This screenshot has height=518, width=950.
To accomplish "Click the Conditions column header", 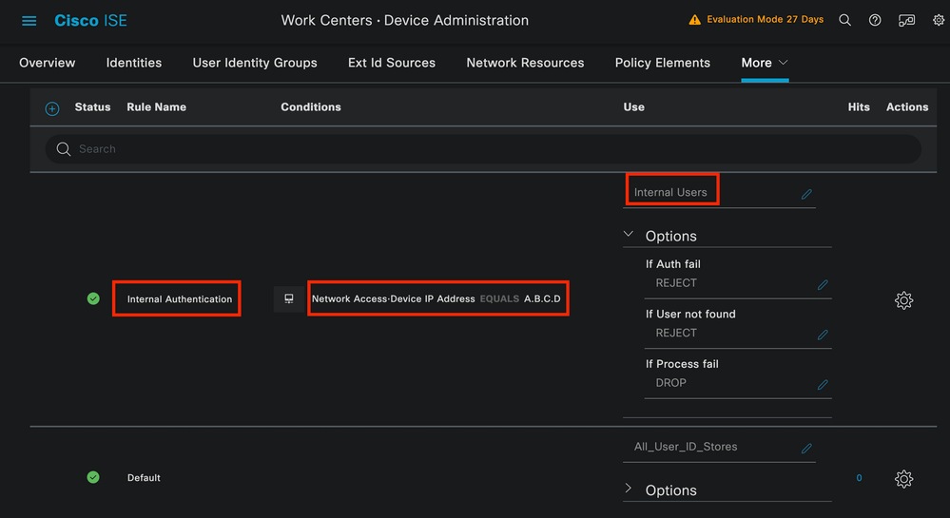I will pyautogui.click(x=311, y=107).
